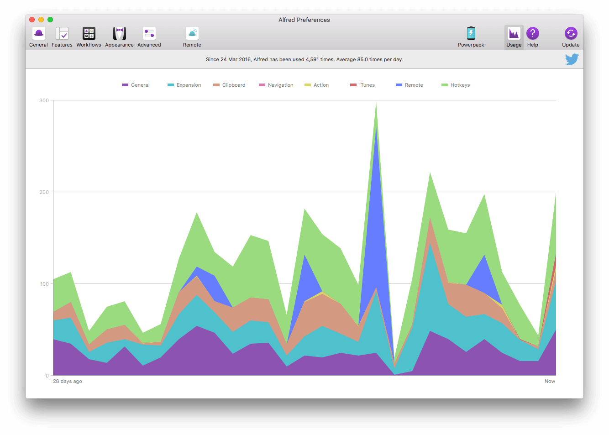Toggle the Remote series in the chart legend
This screenshot has height=435, width=609.
pyautogui.click(x=409, y=85)
